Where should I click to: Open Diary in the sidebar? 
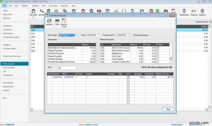(x=5, y=98)
